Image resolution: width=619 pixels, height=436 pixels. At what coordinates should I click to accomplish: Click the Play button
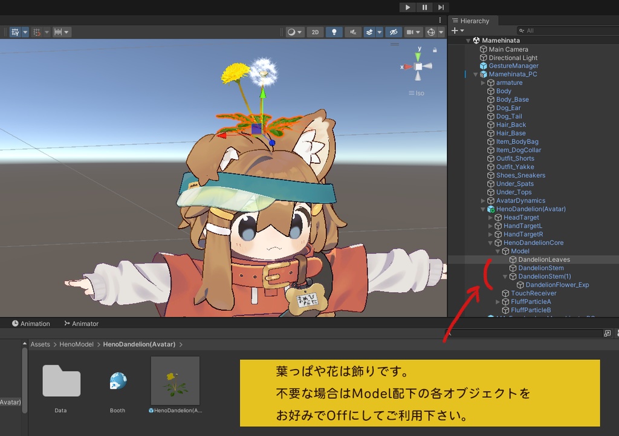(x=407, y=7)
